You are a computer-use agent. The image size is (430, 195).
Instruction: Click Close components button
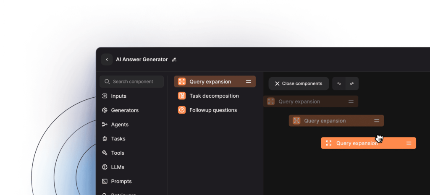pos(299,83)
